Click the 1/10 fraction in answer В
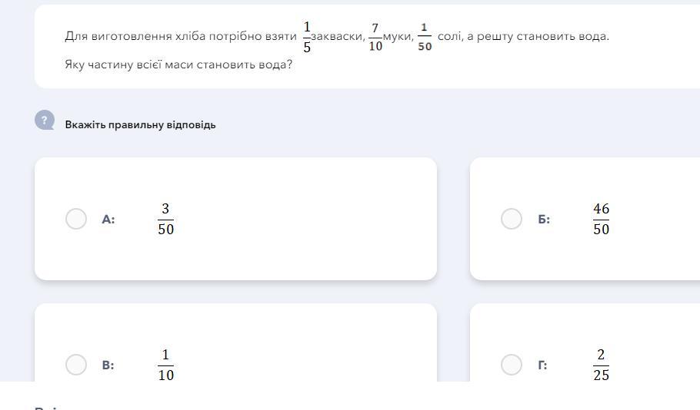700x410 pixels. (x=165, y=365)
